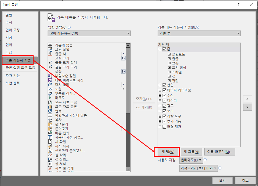
Task: Disable the 데이터 tab checkbox
Action: 164,101
